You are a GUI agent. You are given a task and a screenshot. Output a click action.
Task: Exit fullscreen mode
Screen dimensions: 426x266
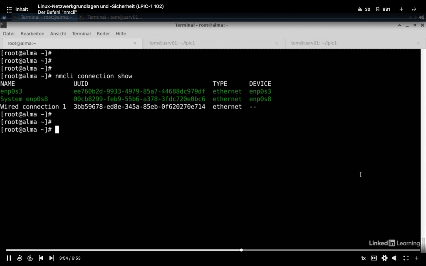(x=406, y=258)
